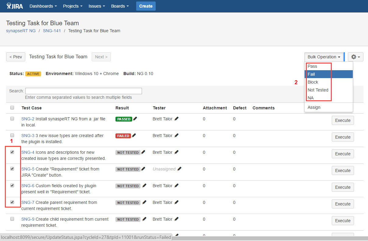Choose Fail in Bulk Operation menu

click(x=329, y=74)
